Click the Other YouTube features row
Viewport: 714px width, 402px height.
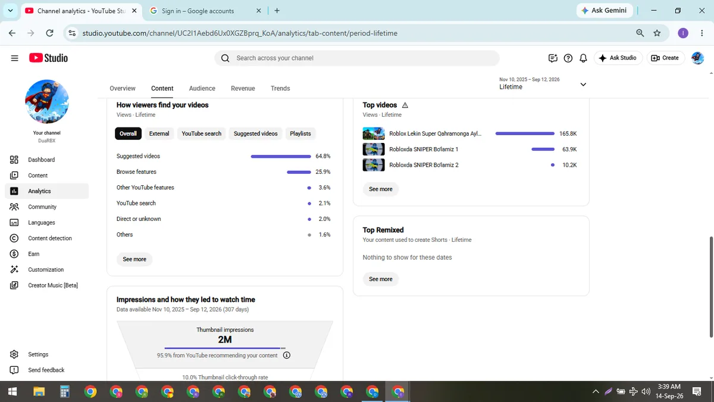click(223, 188)
